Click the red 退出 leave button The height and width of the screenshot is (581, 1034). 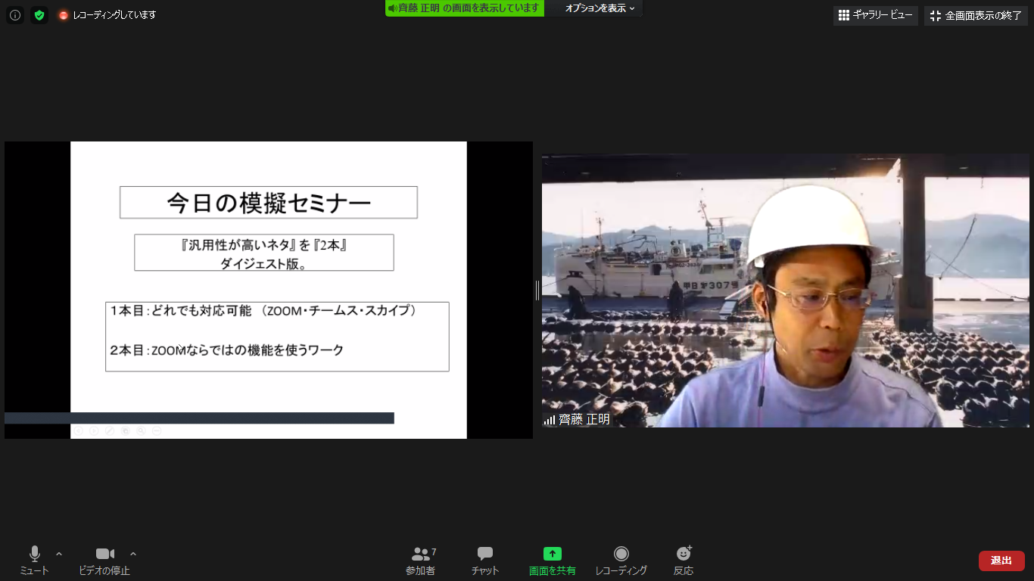tap(1001, 561)
